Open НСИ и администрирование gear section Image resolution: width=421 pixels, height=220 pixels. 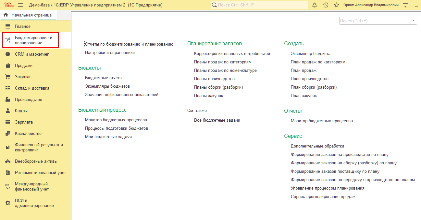point(34,203)
